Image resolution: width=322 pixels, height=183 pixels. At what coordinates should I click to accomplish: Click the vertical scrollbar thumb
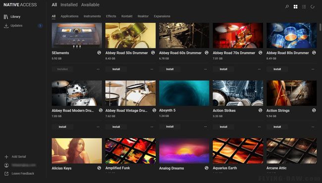click(320, 27)
